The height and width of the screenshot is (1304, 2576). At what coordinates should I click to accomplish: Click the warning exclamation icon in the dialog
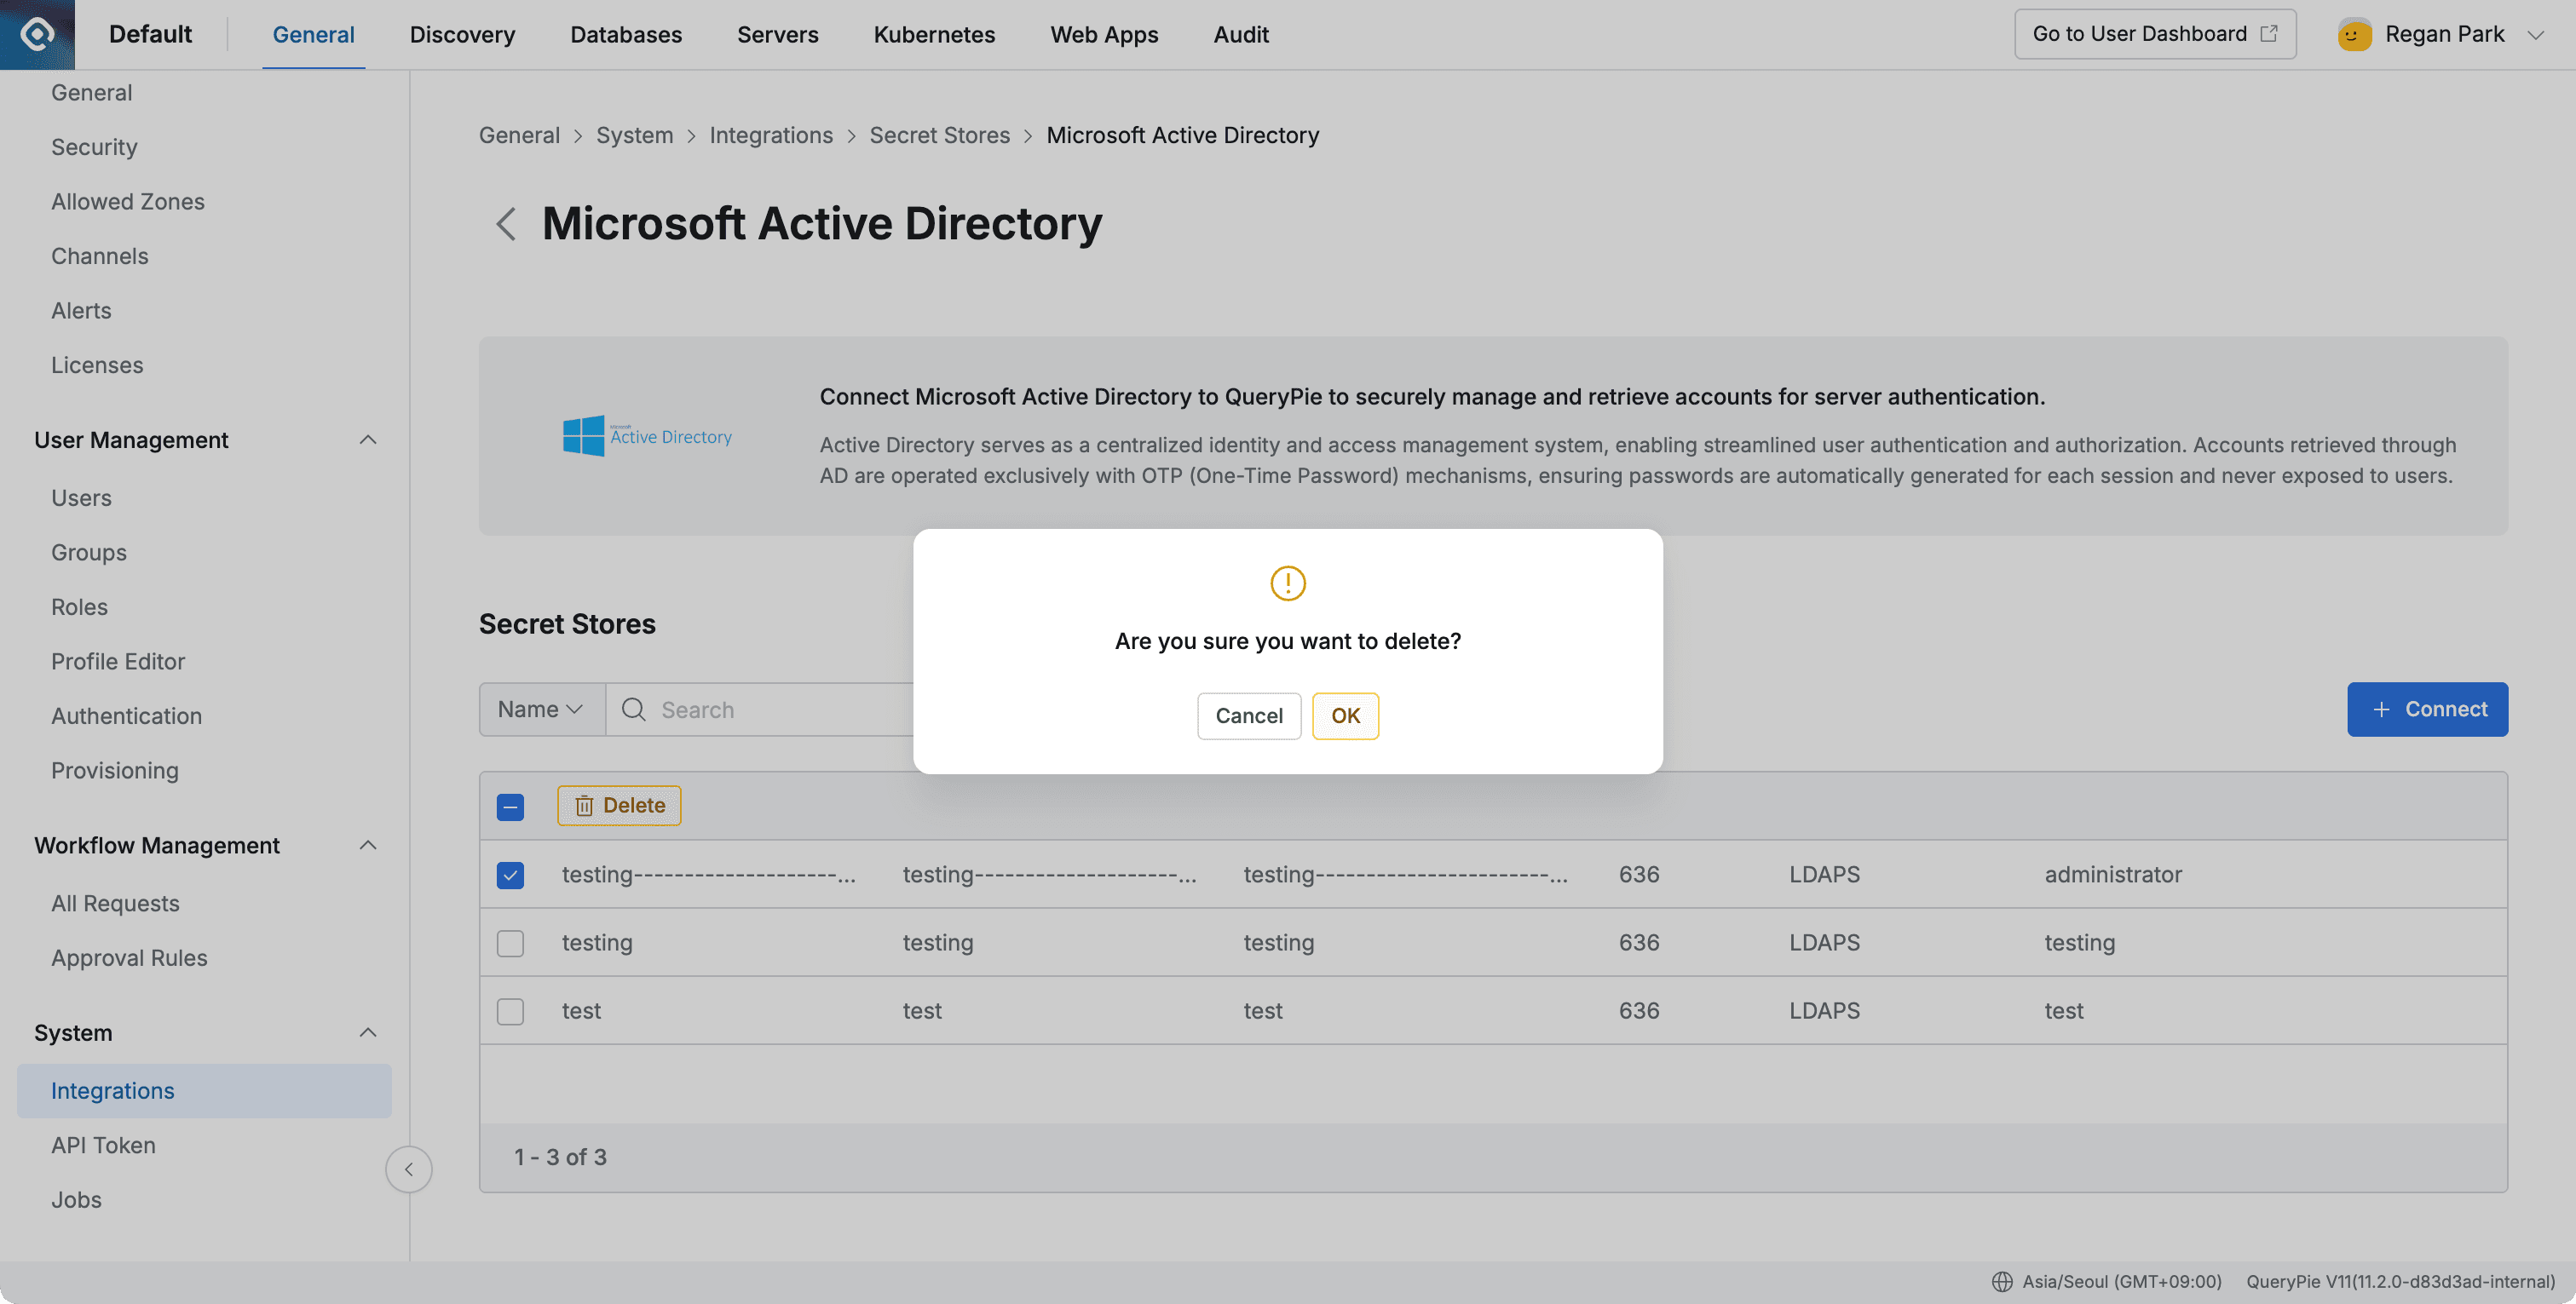point(1287,583)
